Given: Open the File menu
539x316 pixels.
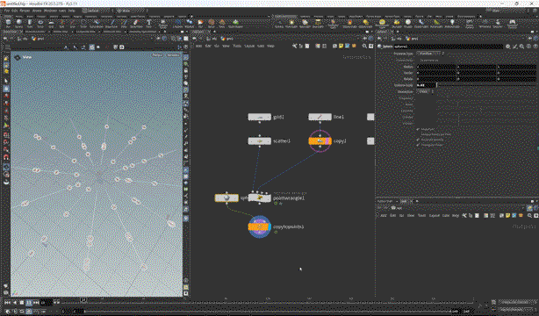Looking at the screenshot, I should (x=6, y=11).
